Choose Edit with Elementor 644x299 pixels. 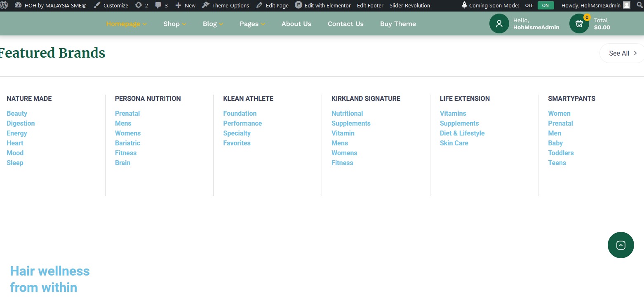323,5
